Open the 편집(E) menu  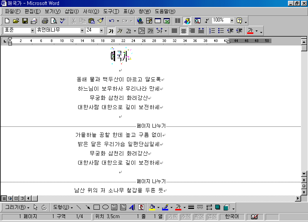33,12
